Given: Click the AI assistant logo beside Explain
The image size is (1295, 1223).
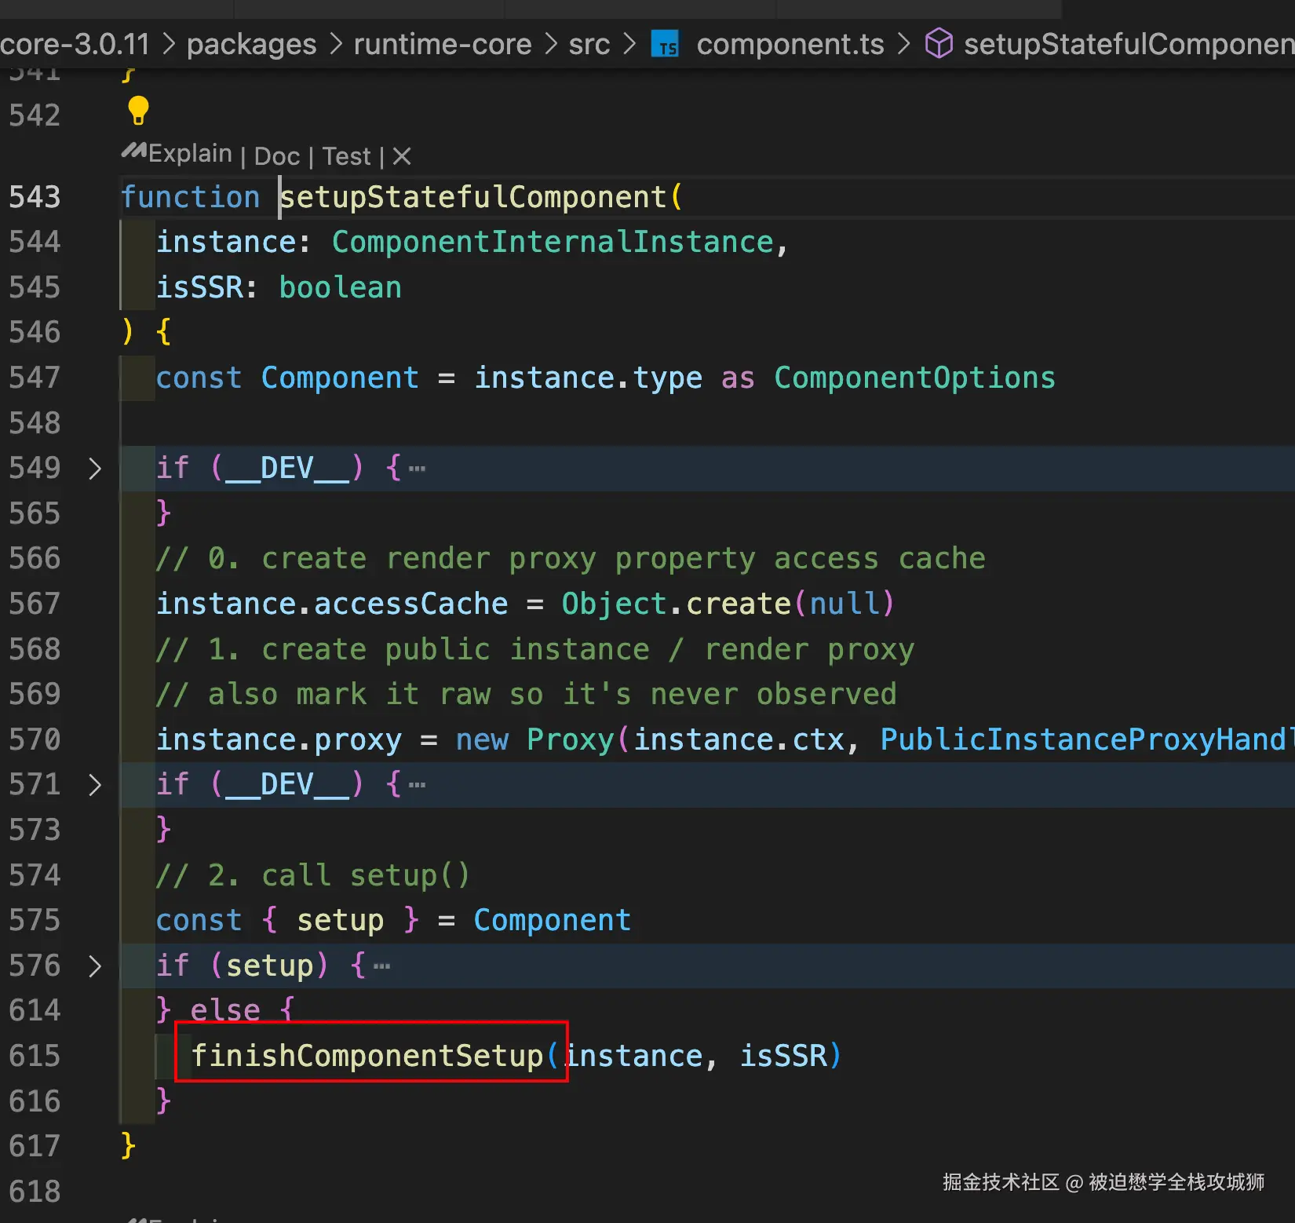Looking at the screenshot, I should [133, 152].
